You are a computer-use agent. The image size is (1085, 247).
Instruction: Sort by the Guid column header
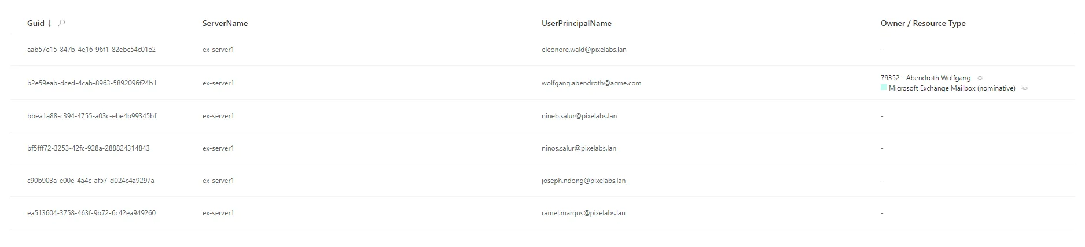pos(36,23)
